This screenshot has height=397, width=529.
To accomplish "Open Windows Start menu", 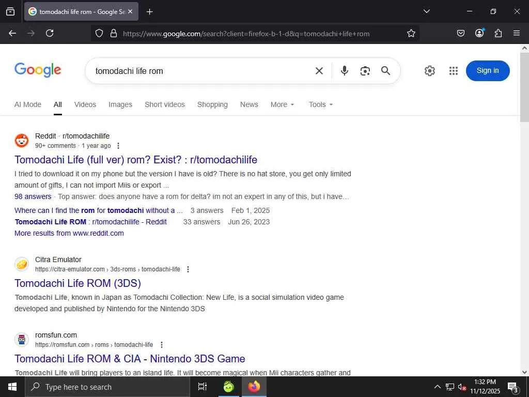I will click(x=12, y=387).
